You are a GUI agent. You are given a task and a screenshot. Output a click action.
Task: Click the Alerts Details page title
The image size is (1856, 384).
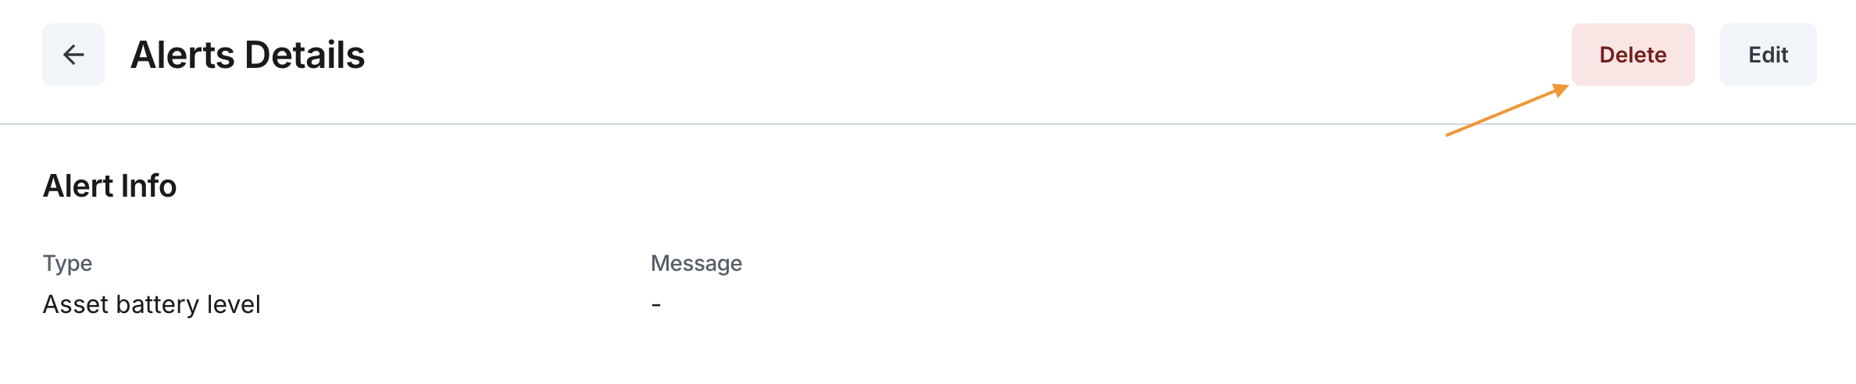pos(248,55)
